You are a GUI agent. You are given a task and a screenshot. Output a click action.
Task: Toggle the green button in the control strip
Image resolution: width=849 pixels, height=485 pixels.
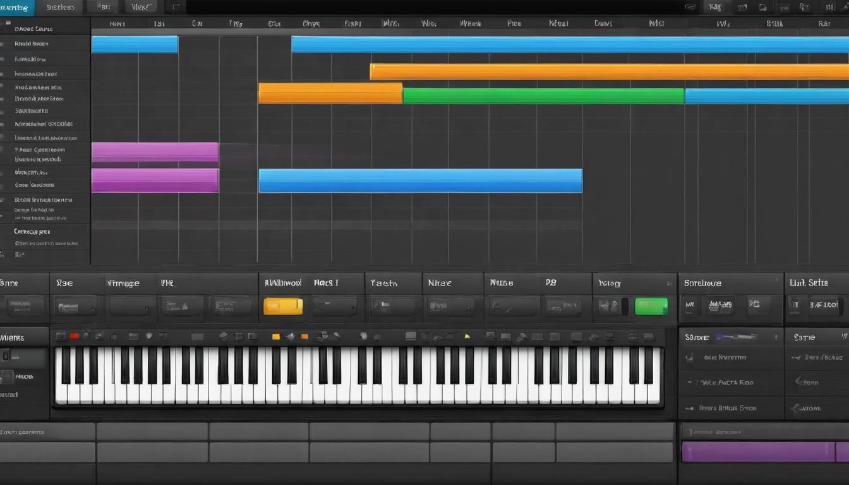point(651,306)
